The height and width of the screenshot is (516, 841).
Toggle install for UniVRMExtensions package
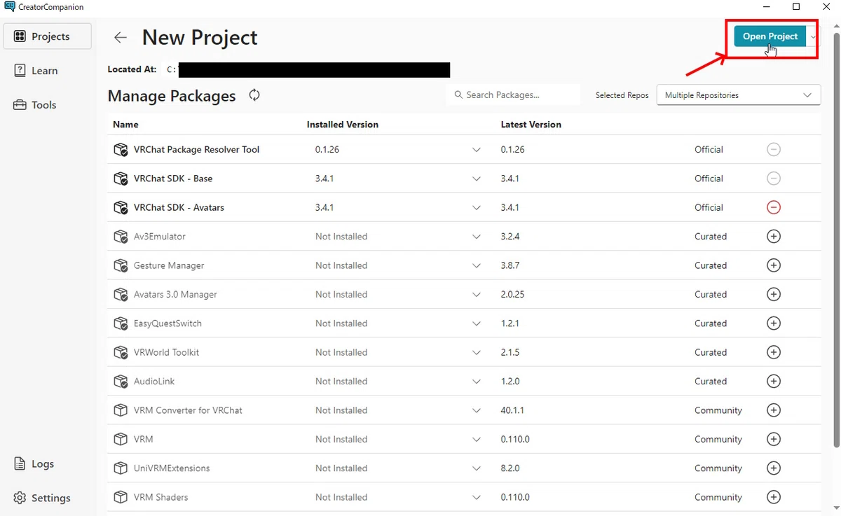[774, 468]
